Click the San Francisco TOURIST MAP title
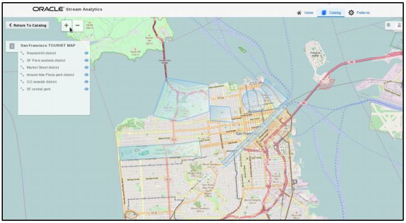 coord(48,45)
